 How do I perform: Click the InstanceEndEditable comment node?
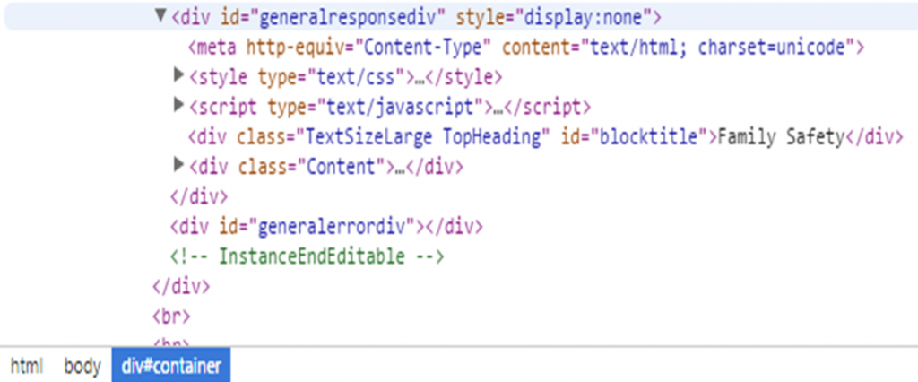(307, 256)
